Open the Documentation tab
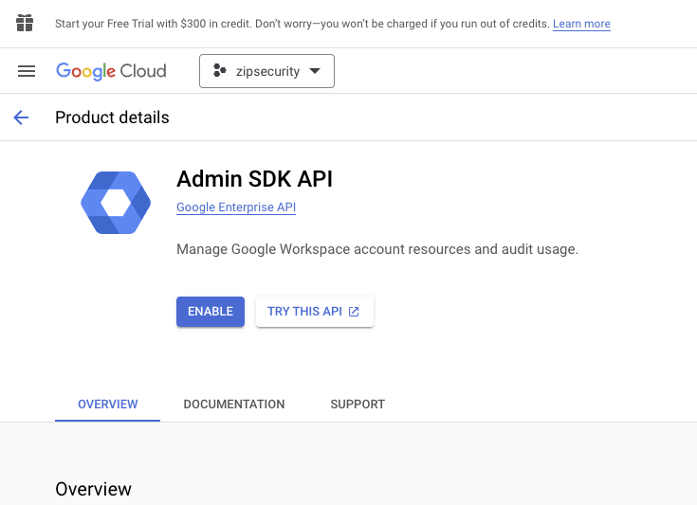697x505 pixels. pos(234,404)
